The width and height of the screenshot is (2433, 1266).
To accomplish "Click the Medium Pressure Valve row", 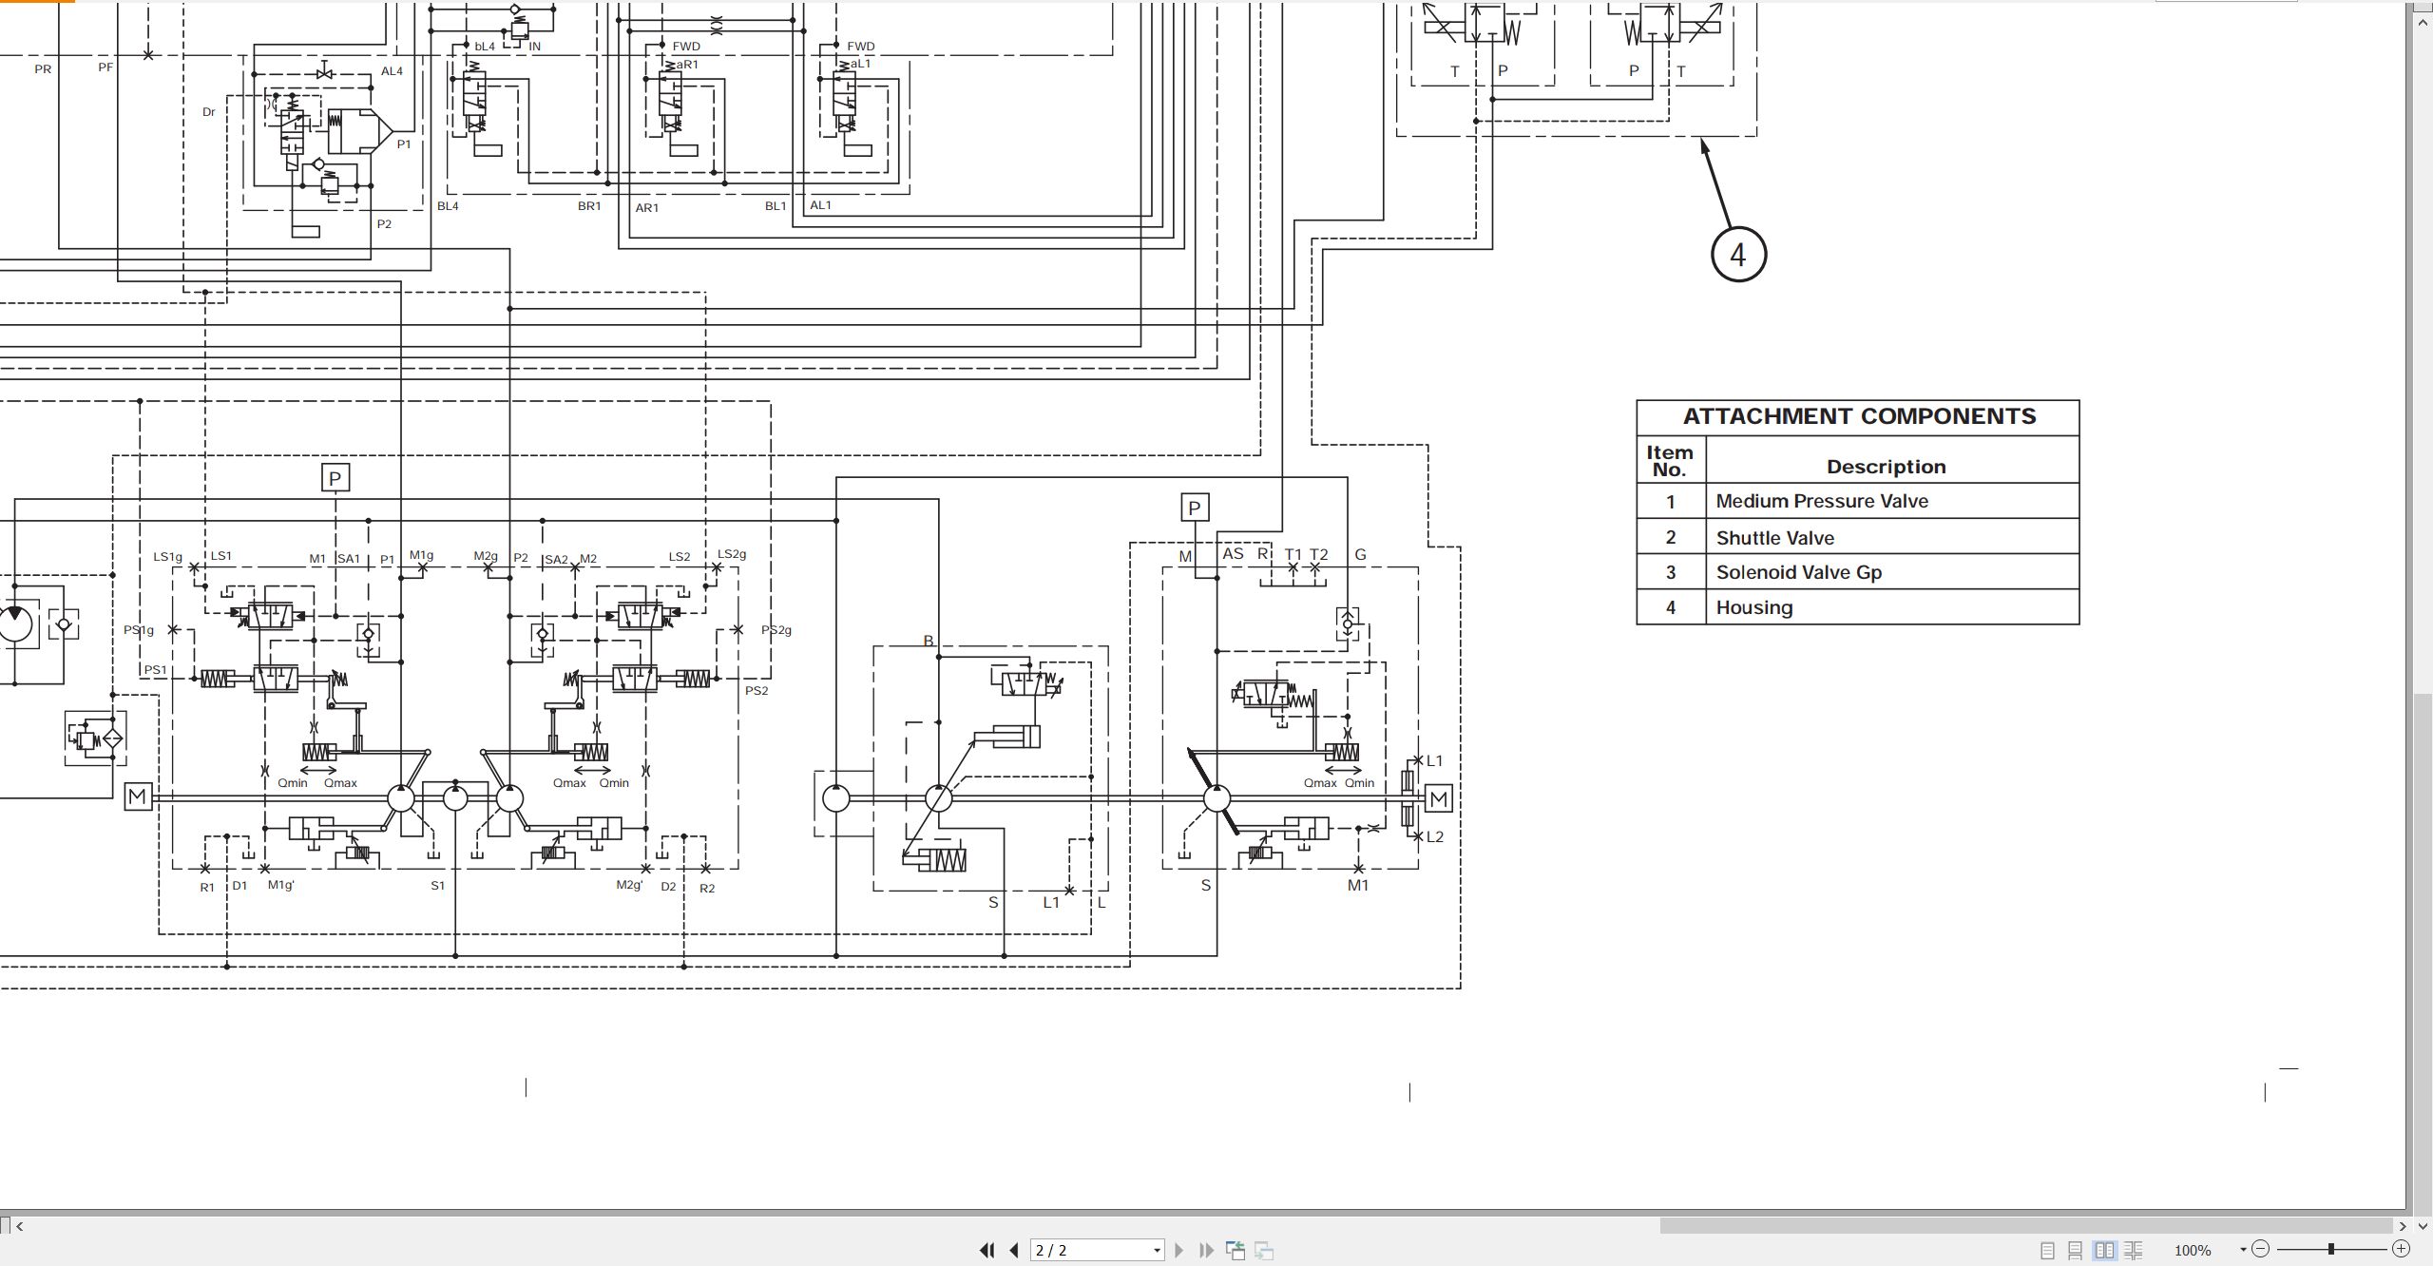I will pyautogui.click(x=1858, y=501).
